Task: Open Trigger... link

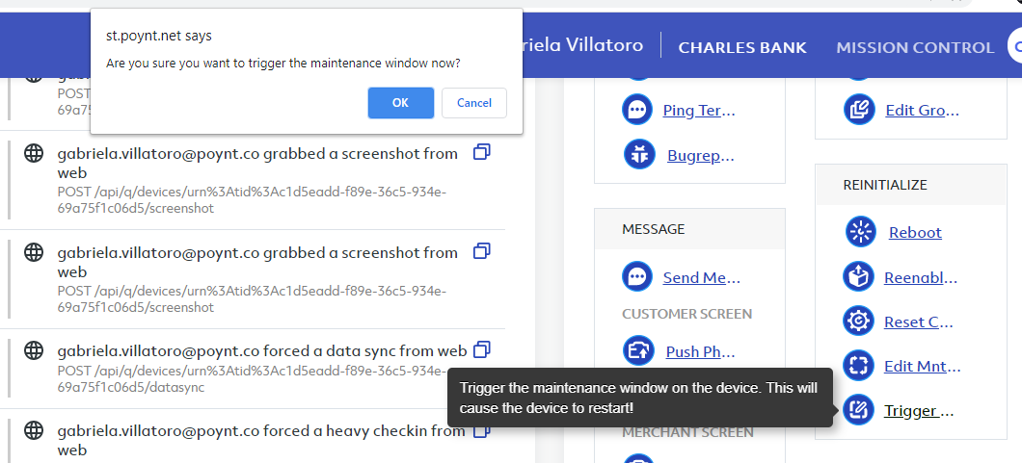Action: 919,410
